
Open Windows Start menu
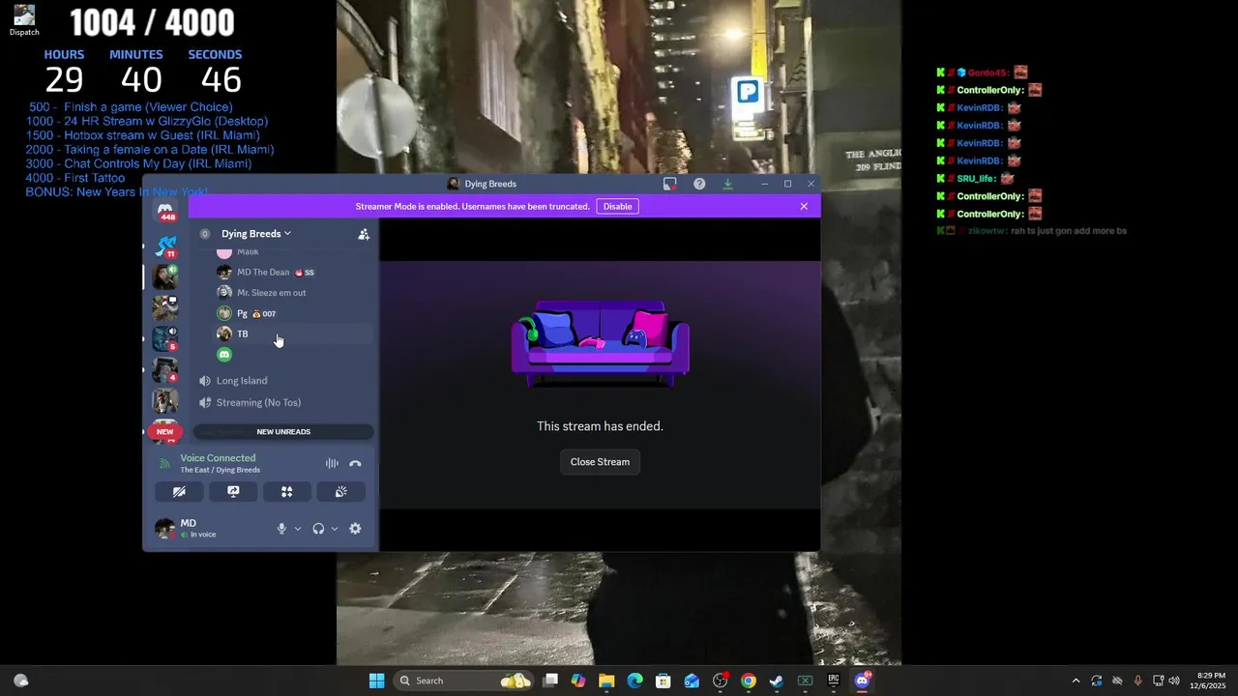point(376,681)
